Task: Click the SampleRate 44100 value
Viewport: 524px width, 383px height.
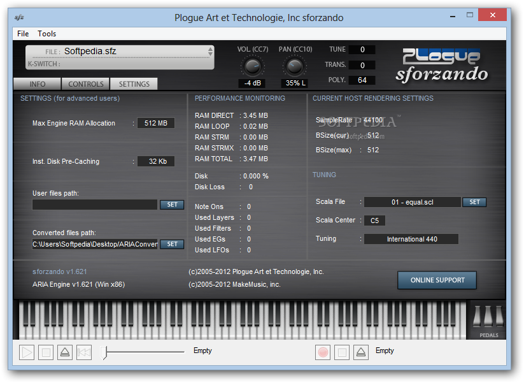Action: 372,120
